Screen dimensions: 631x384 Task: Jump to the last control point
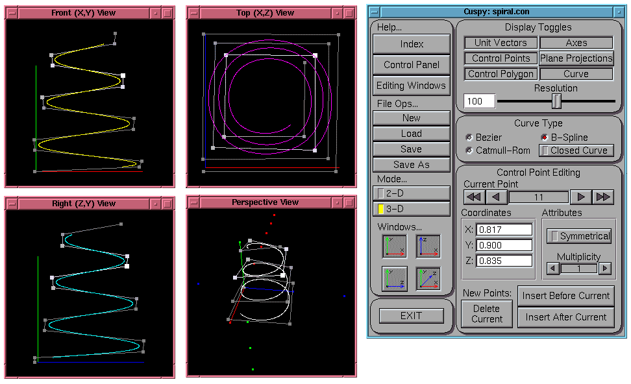[603, 197]
